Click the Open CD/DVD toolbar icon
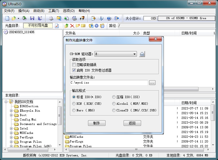Image resolution: width=218 pixels, height=160 pixels. pos(24,18)
